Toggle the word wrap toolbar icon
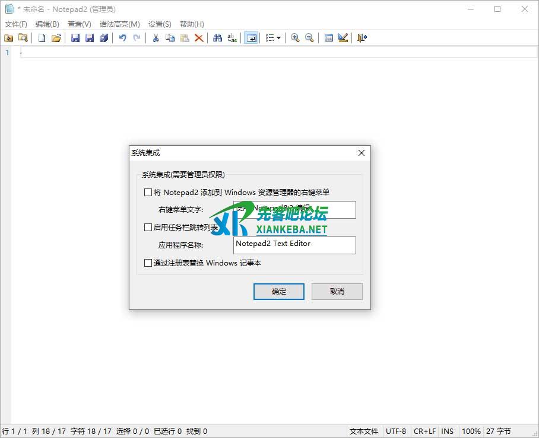Viewport: 539px width, 438px height. 251,38
